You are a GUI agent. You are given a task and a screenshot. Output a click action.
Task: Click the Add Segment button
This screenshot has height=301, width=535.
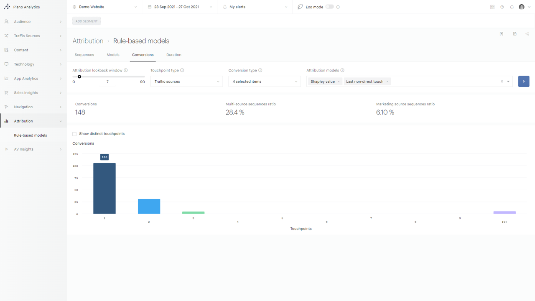(87, 21)
